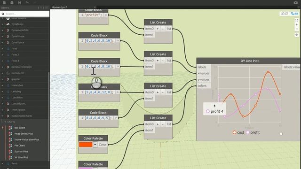Image resolution: width=301 pixels, height=169 pixels.
Task: Click the orange Color Palette swatch
Action: (86, 145)
